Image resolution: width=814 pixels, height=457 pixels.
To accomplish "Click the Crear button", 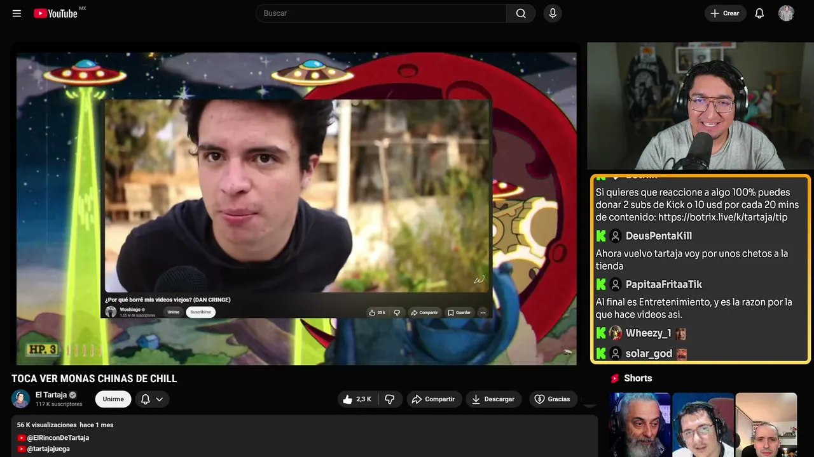I will click(x=725, y=13).
